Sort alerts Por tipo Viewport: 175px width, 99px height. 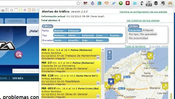pos(134,34)
